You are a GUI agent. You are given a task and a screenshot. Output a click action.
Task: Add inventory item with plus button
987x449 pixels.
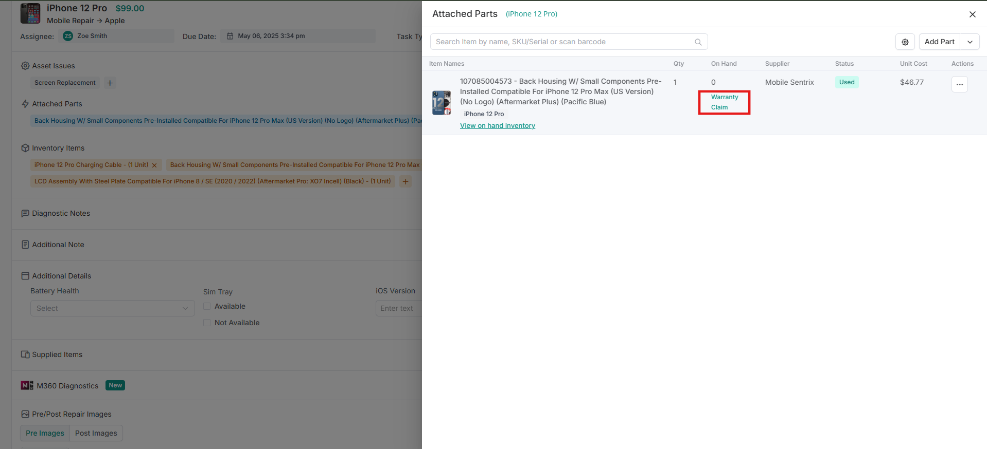406,181
